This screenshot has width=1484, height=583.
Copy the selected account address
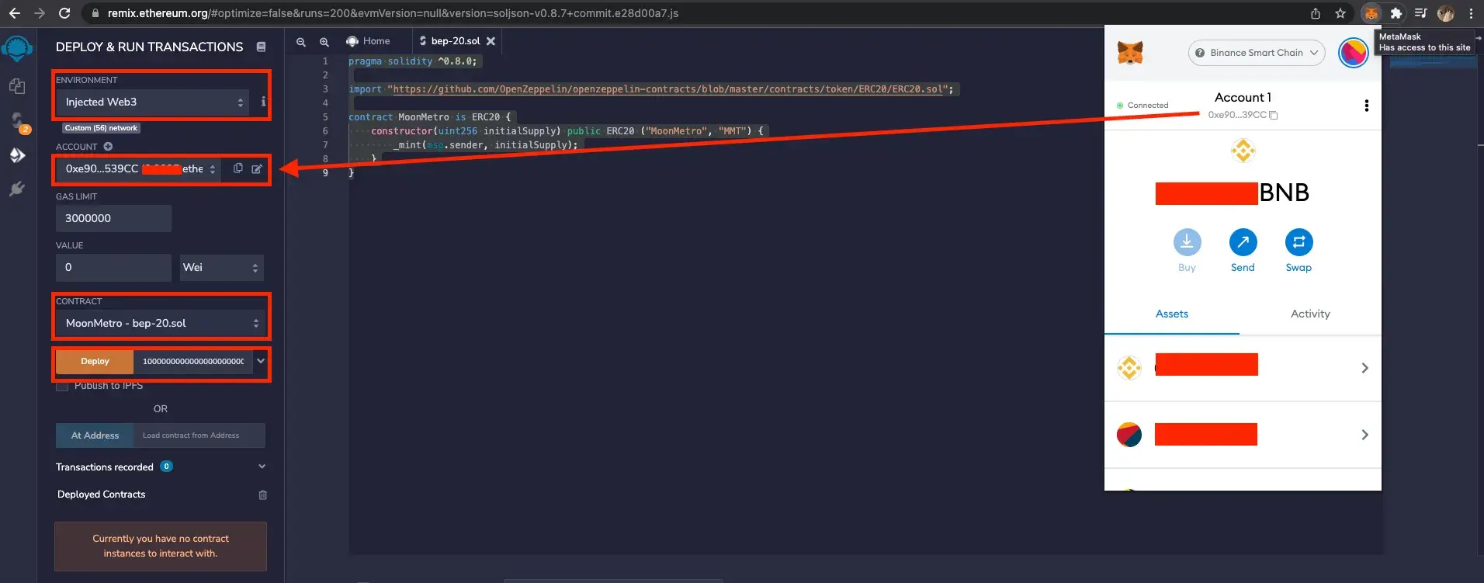click(238, 168)
